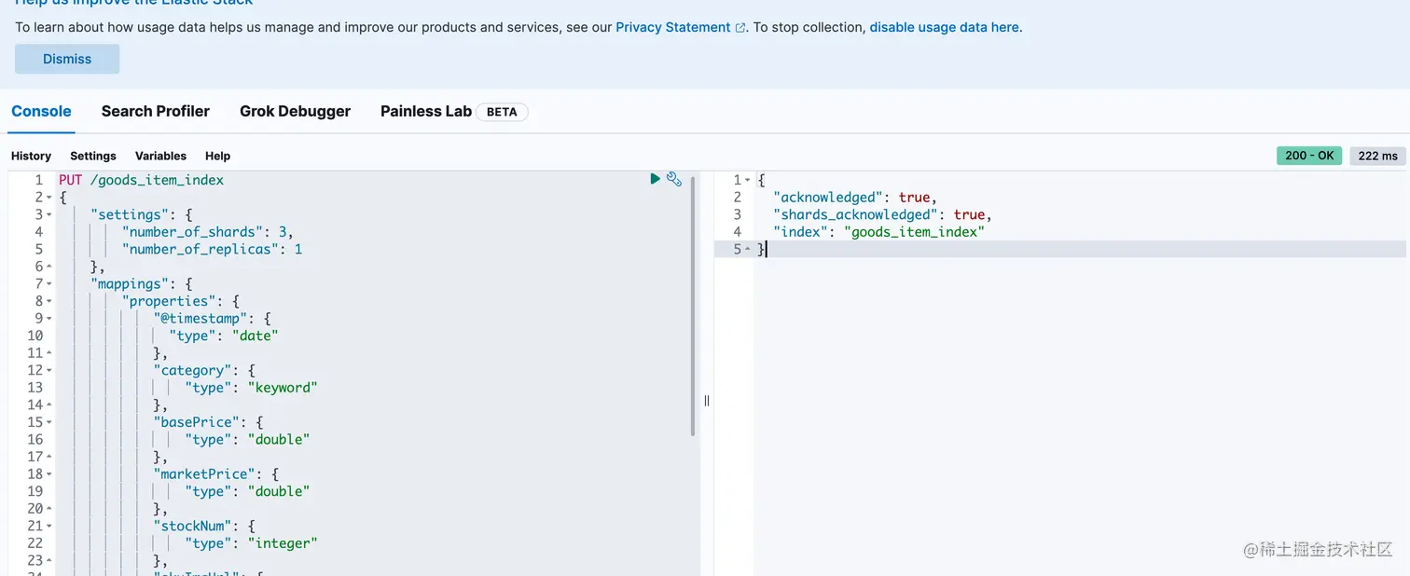This screenshot has width=1410, height=576.
Task: Fold the basePrice field at line 15
Action: 48,422
